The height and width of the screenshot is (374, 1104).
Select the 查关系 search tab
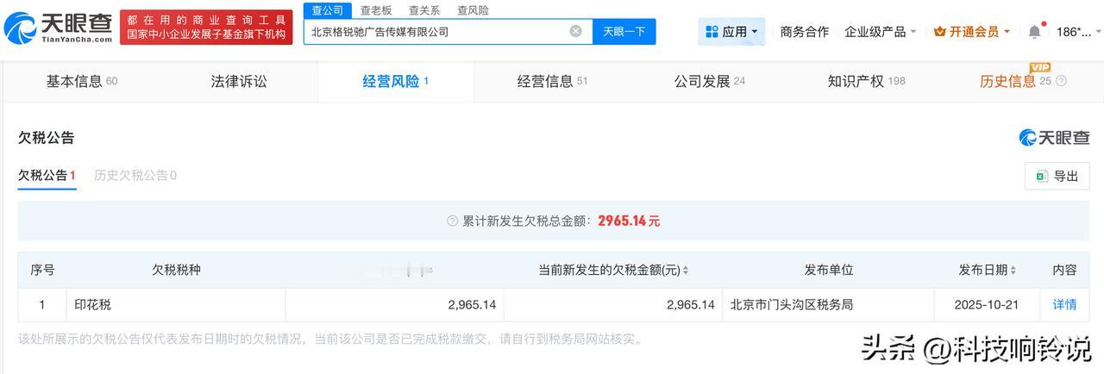[424, 10]
